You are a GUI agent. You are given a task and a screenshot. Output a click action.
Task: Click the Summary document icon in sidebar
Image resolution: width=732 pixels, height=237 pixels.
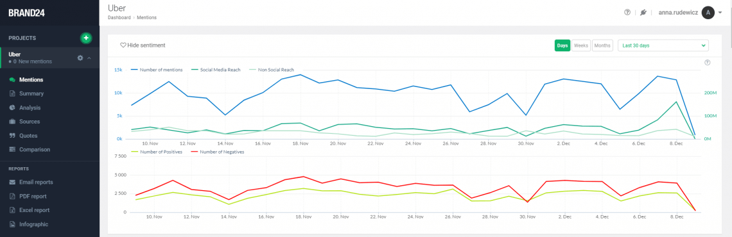12,94
